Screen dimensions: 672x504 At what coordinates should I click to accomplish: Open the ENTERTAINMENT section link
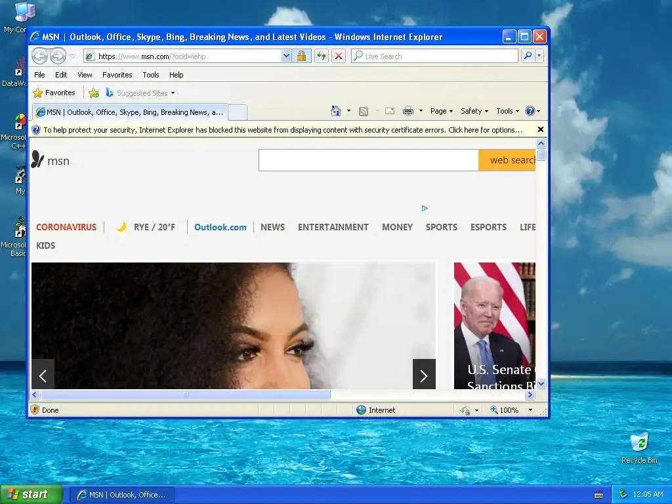[333, 227]
